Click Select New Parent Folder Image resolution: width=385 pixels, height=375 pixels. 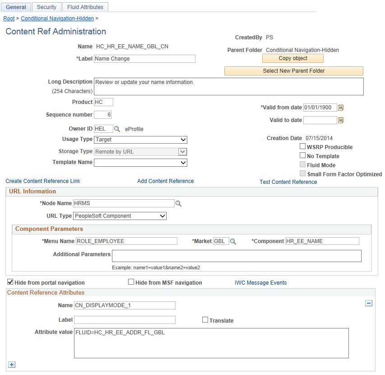pyautogui.click(x=293, y=71)
